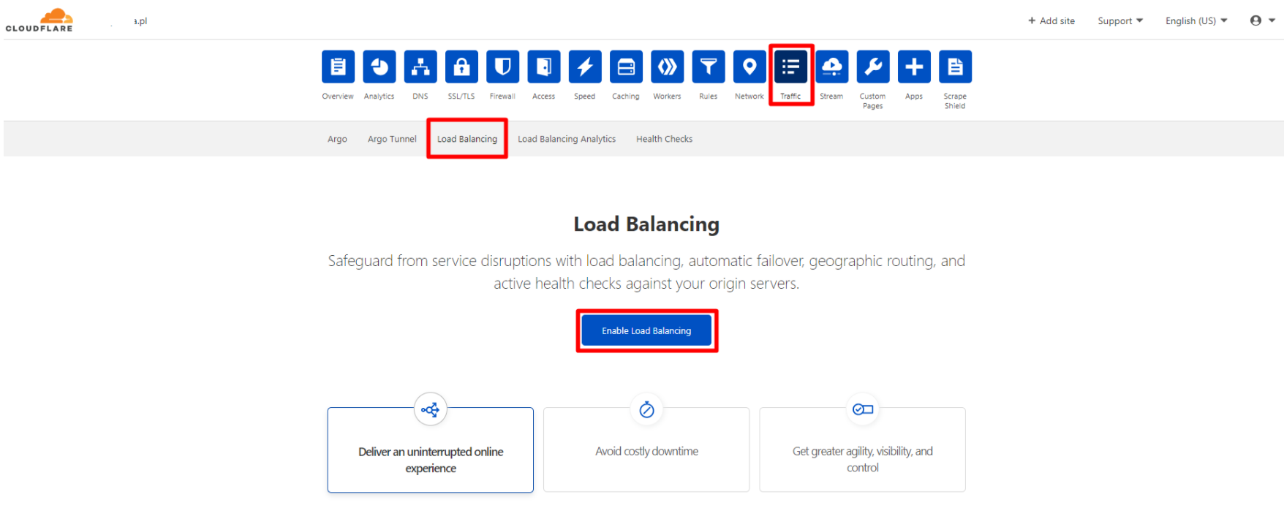Open the Access door icon
This screenshot has width=1284, height=508.
(x=544, y=67)
